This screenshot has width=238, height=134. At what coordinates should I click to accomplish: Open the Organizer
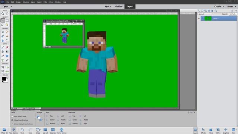click(x=53, y=131)
